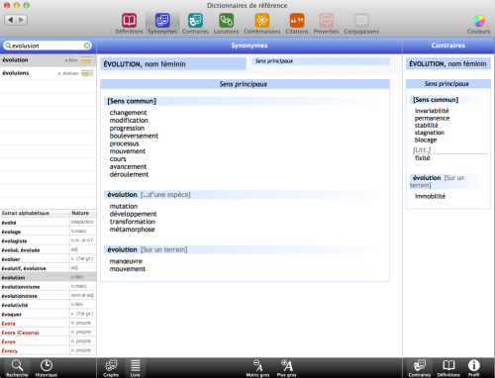
Task: Click synonym modification
Action: click(x=129, y=121)
